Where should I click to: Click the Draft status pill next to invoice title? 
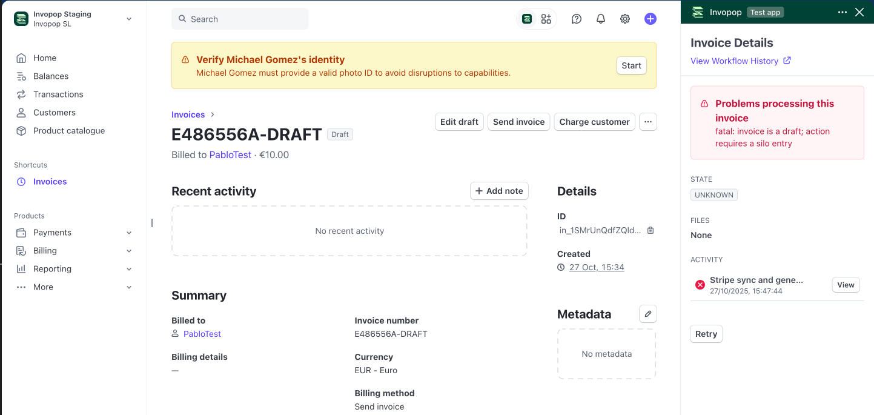click(x=340, y=134)
